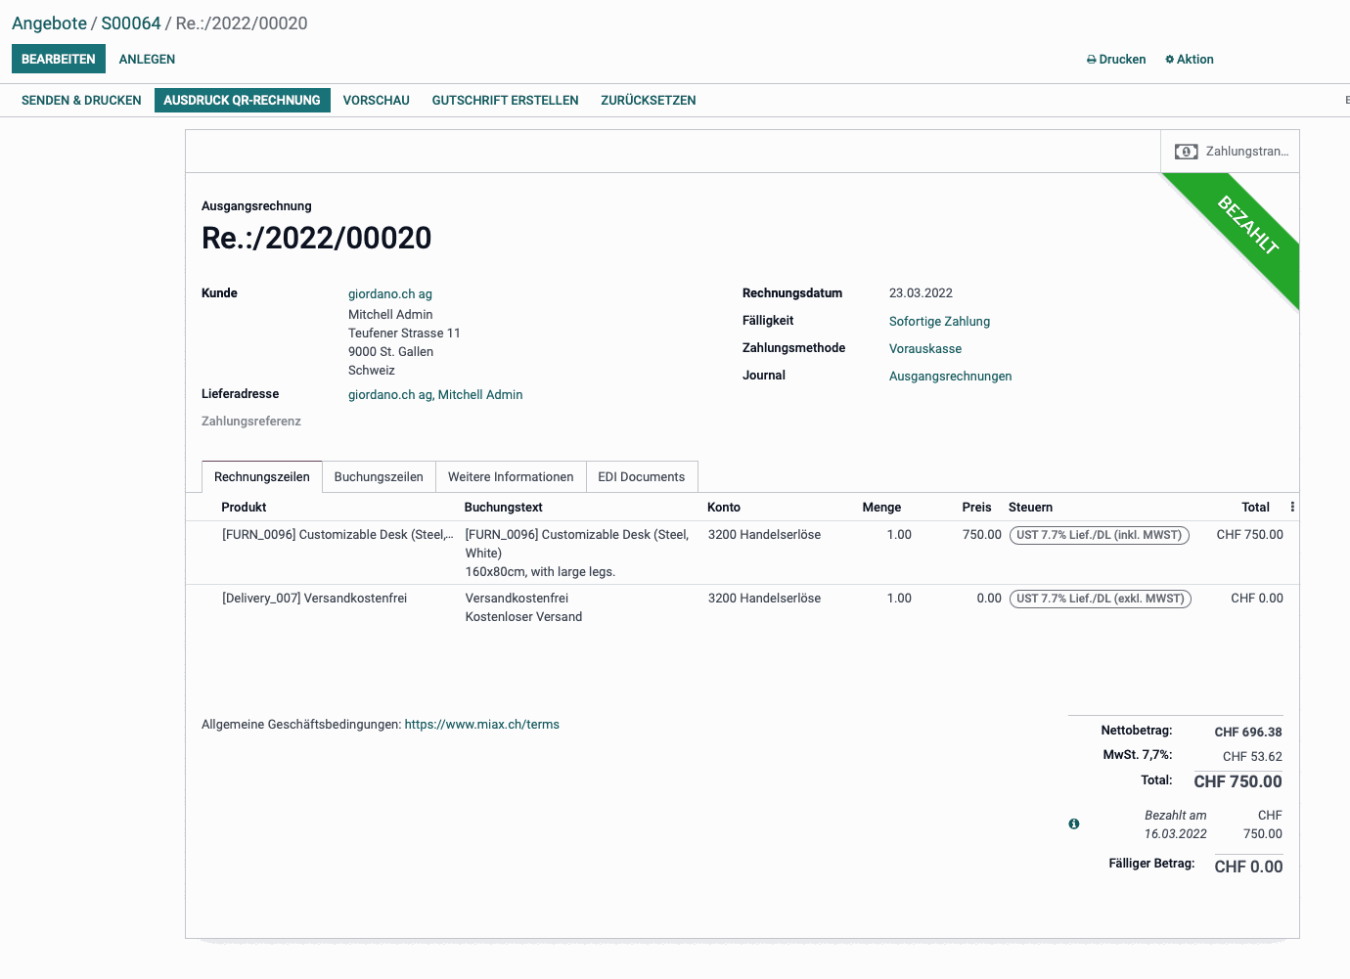Switch to EDI Documents tab
This screenshot has height=979, width=1350.
point(642,476)
